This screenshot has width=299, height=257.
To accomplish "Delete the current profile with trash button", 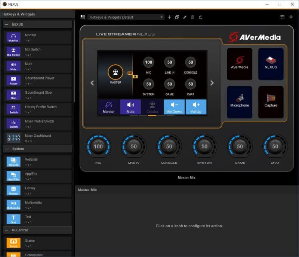I will (192, 17).
